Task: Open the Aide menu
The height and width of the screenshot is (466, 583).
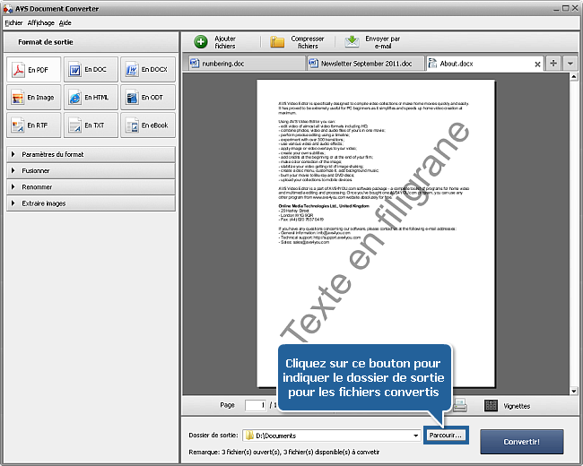Action: click(x=65, y=22)
